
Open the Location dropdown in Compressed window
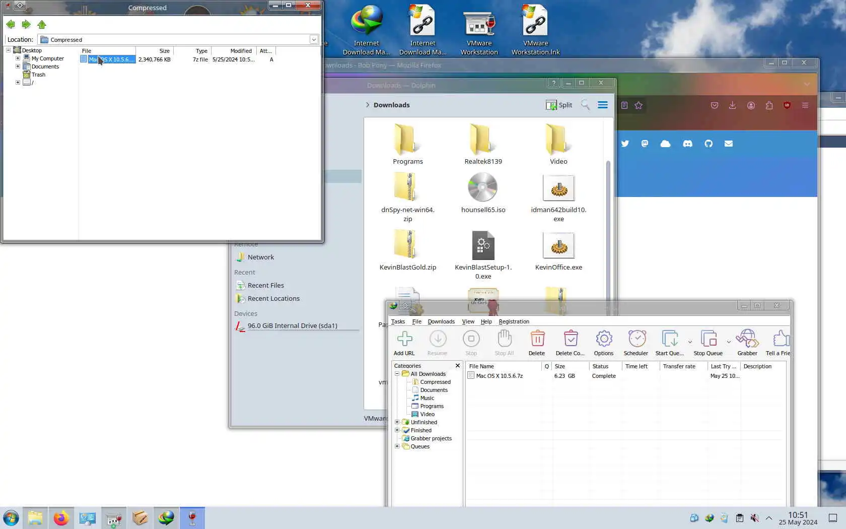coord(314,39)
